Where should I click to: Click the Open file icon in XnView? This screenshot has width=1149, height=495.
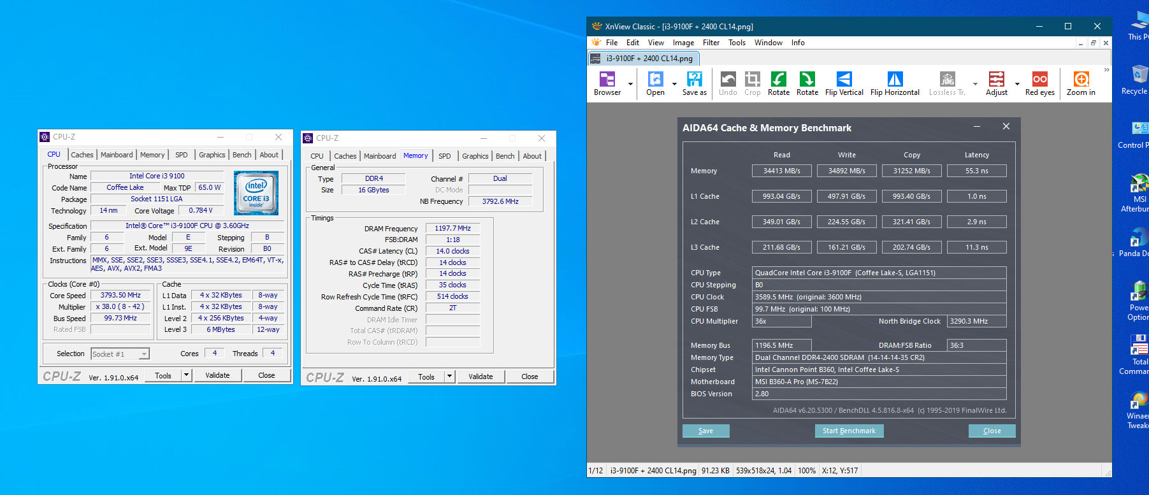pyautogui.click(x=655, y=83)
